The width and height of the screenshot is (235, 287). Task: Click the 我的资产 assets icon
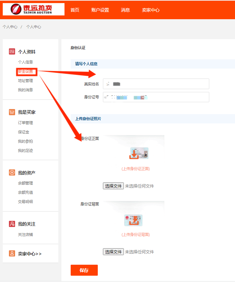12,172
